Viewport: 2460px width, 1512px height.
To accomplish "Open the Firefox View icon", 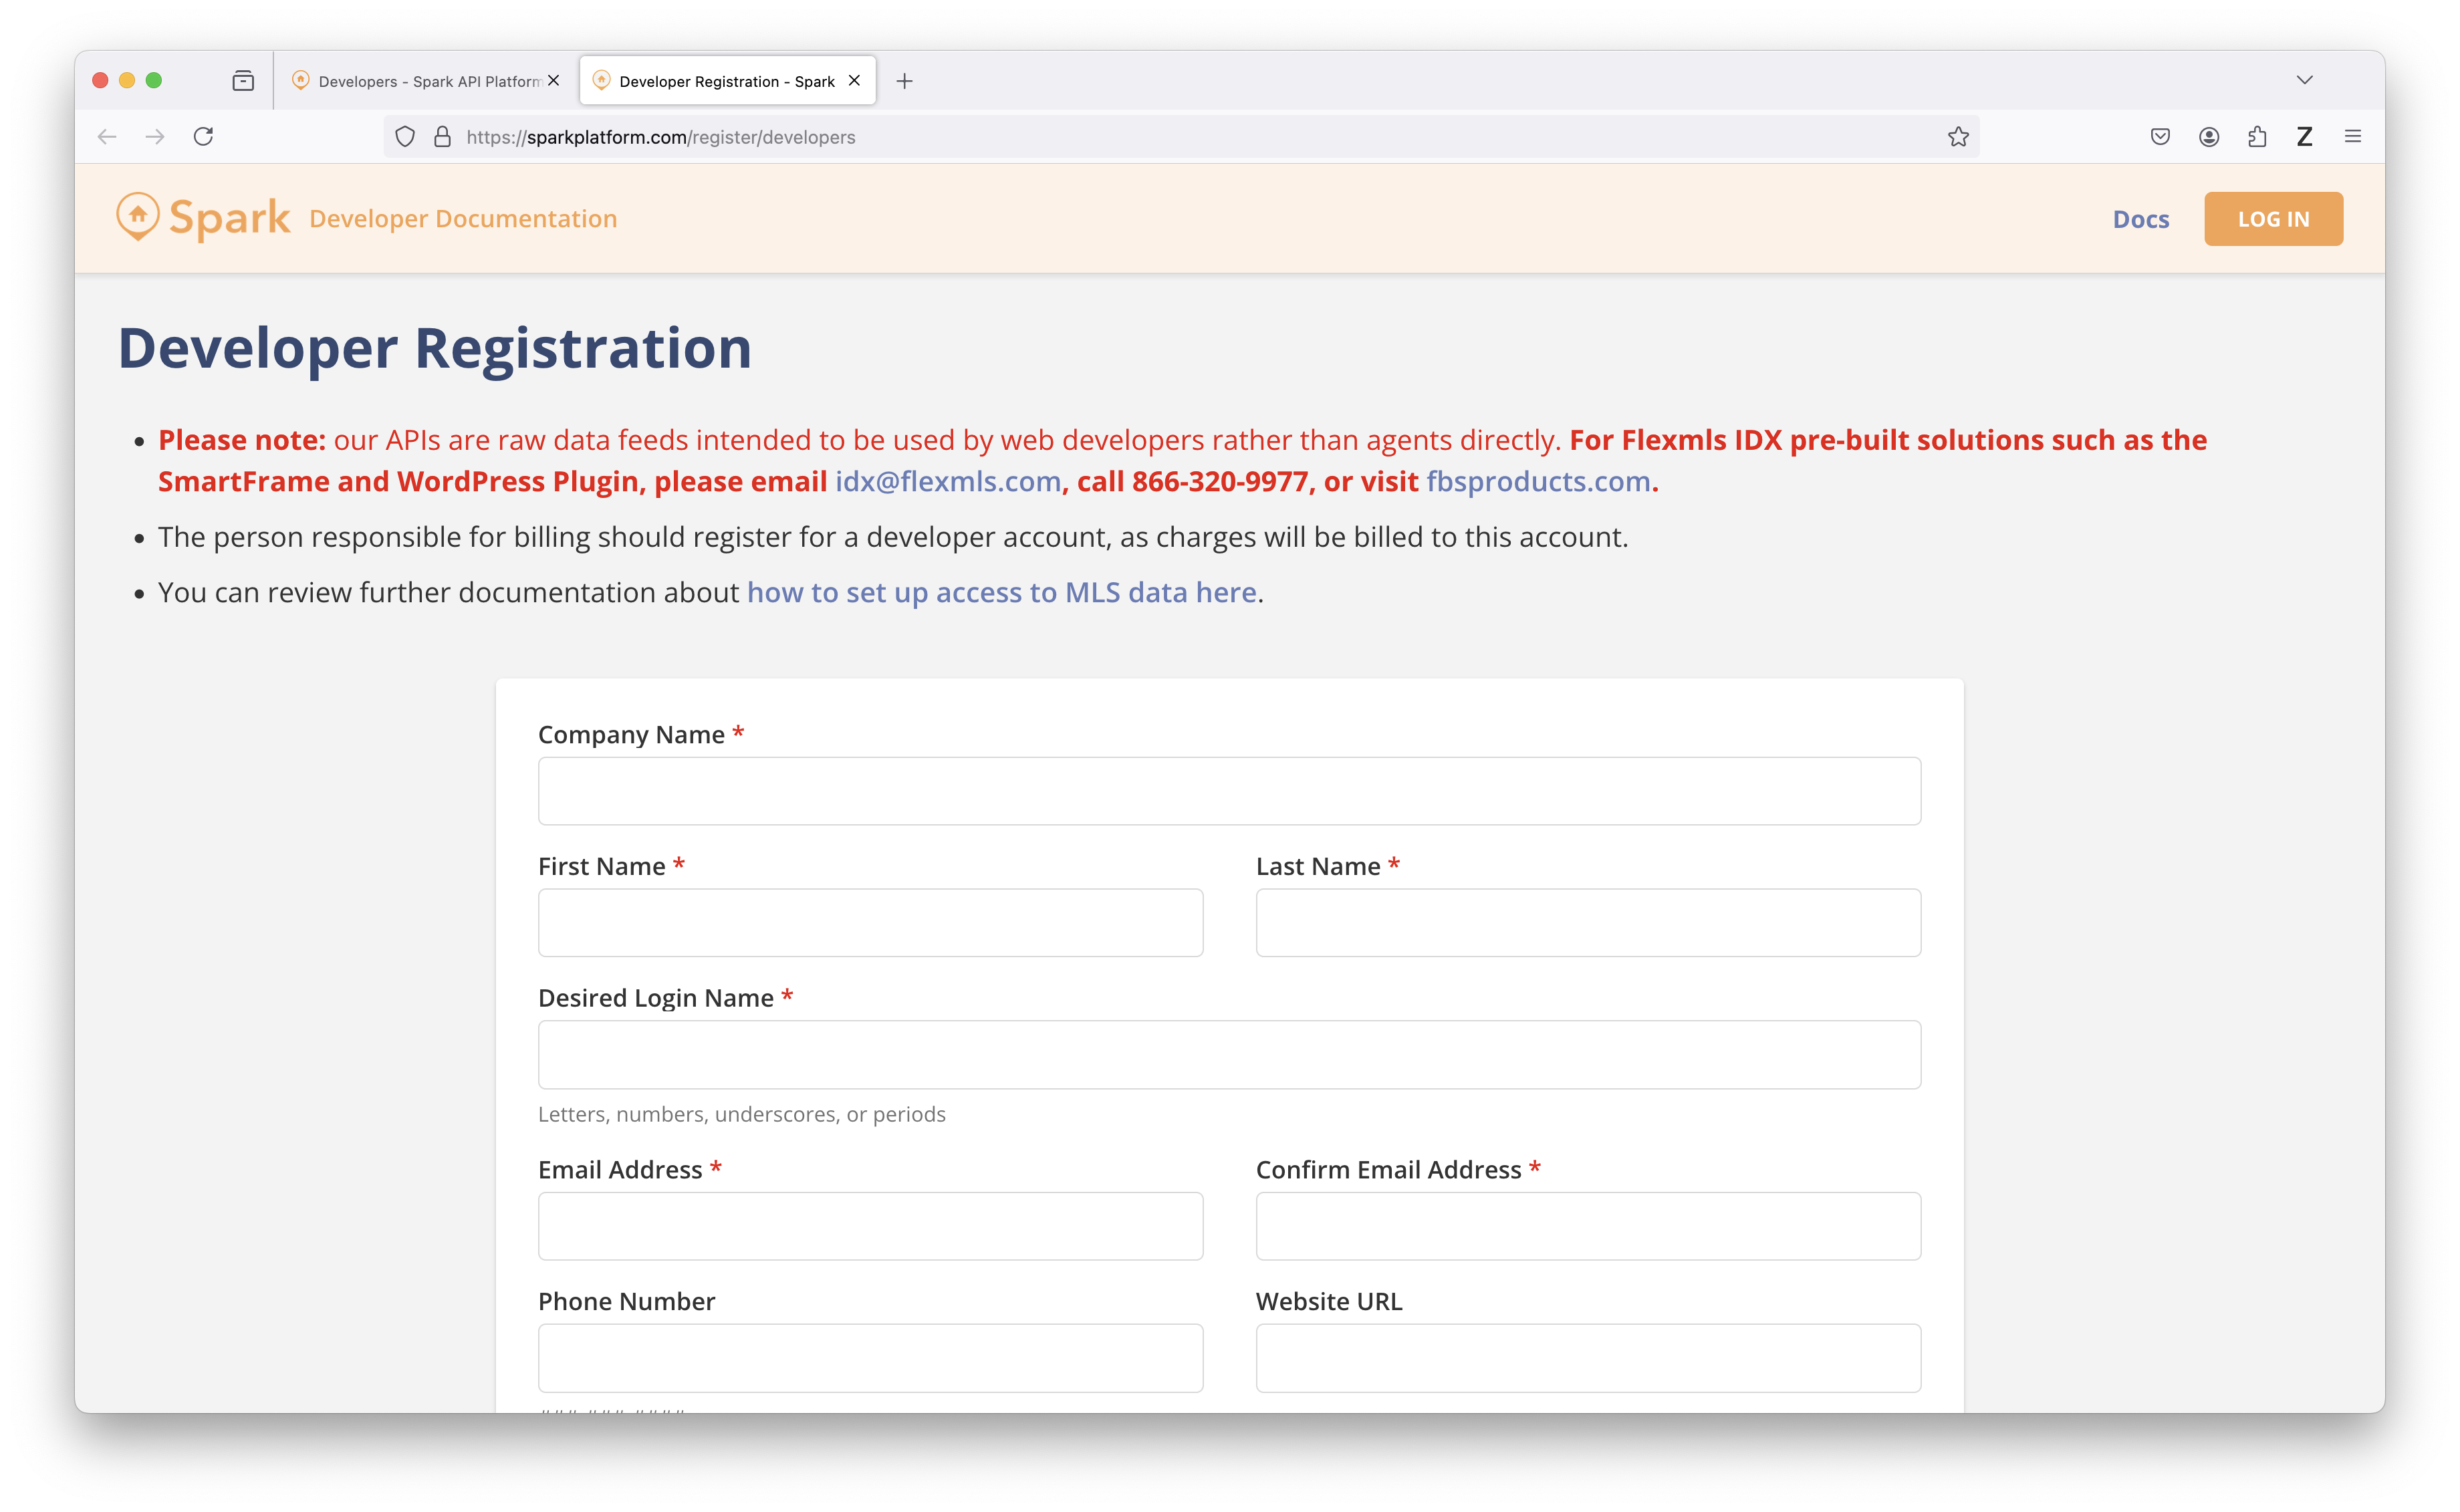I will (243, 81).
